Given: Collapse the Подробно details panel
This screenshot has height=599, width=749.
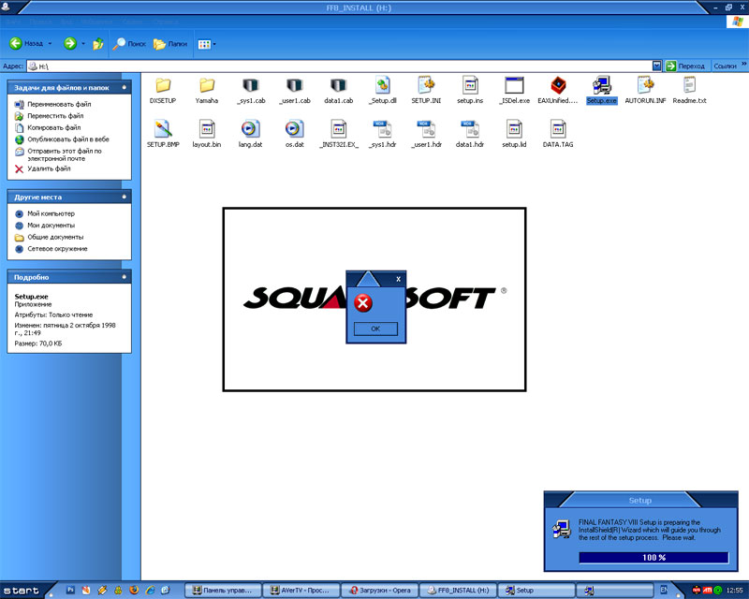Looking at the screenshot, I should (125, 277).
